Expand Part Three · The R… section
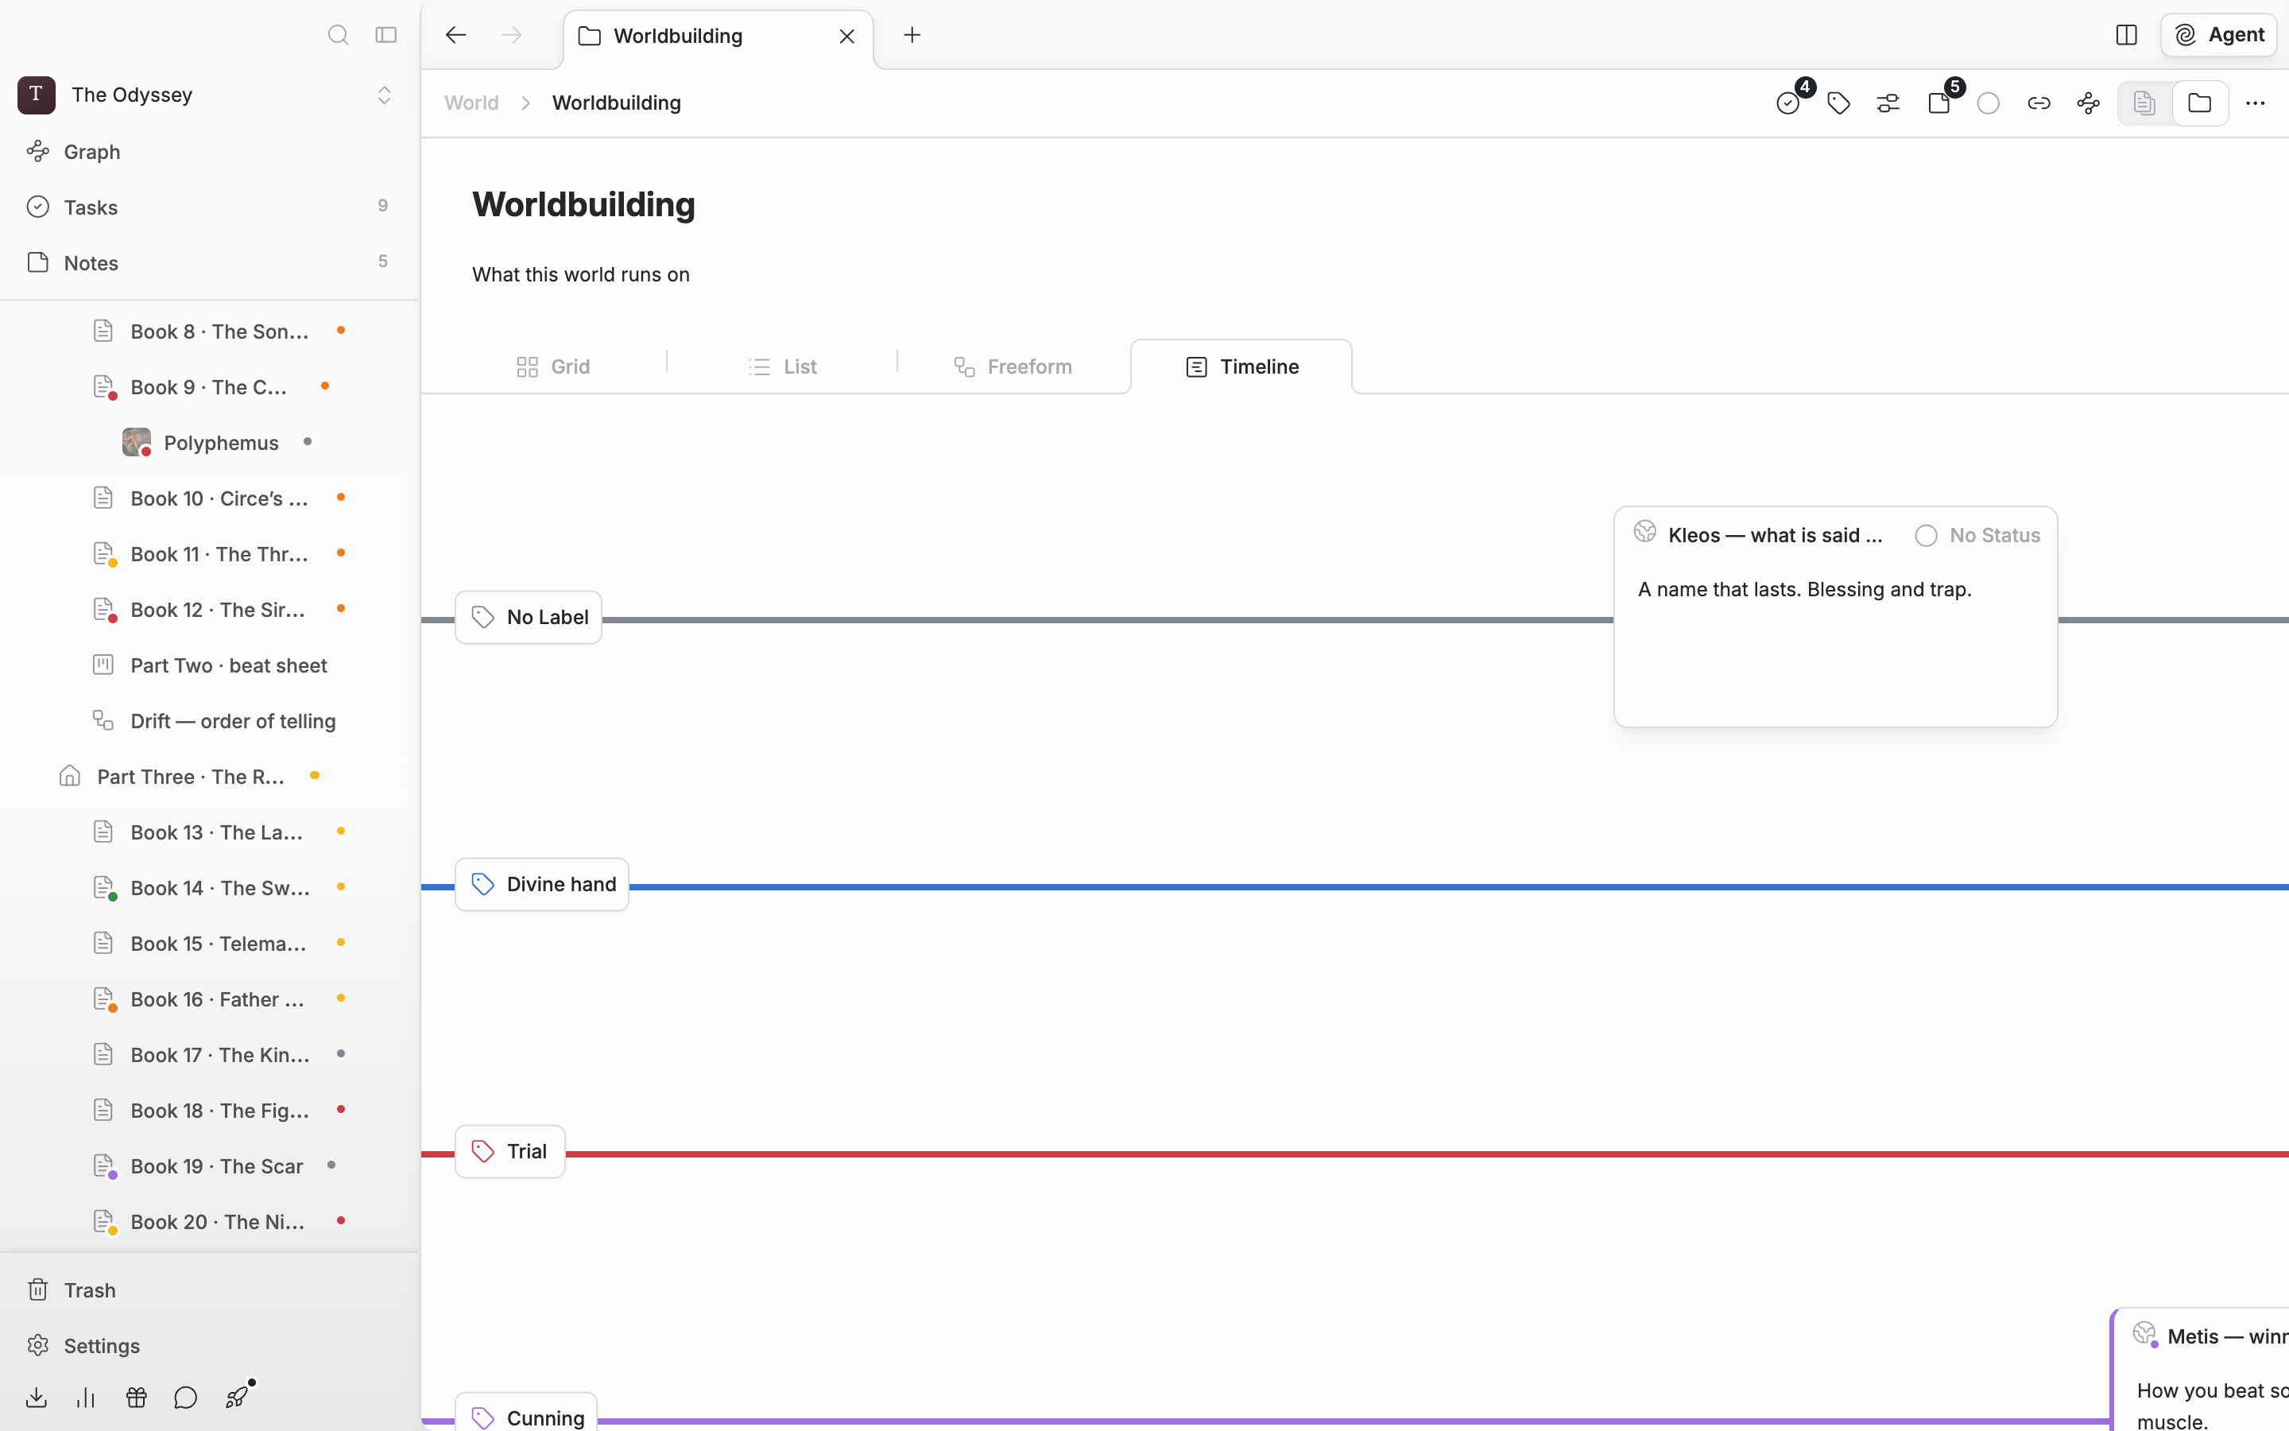Screen dimensions: 2289x1431 coord(191,776)
